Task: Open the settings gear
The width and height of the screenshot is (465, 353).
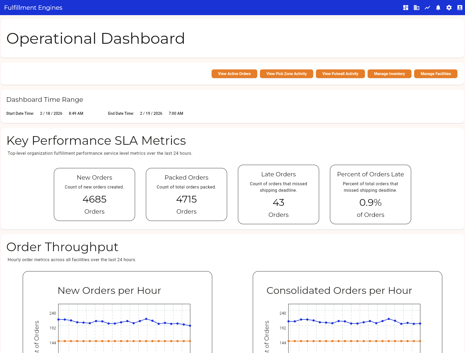Action: pos(449,8)
